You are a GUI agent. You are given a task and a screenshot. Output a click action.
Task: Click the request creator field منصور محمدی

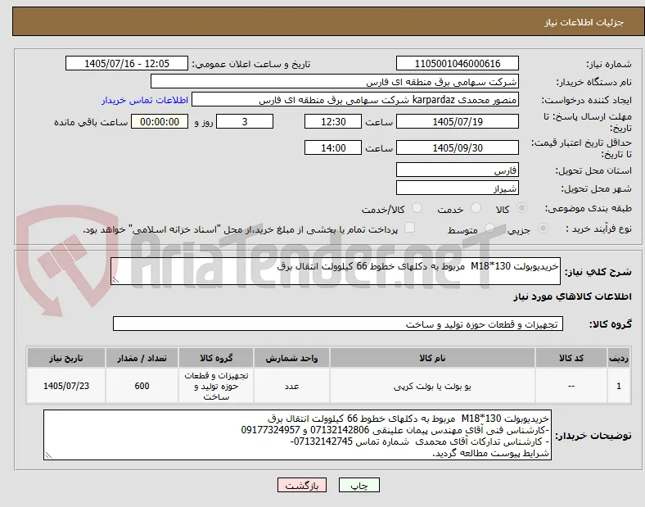pos(355,100)
